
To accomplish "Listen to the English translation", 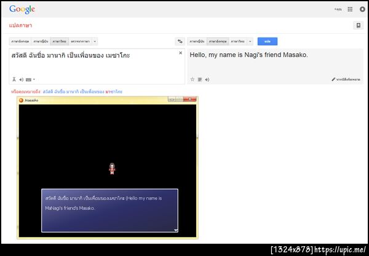I will [x=207, y=80].
